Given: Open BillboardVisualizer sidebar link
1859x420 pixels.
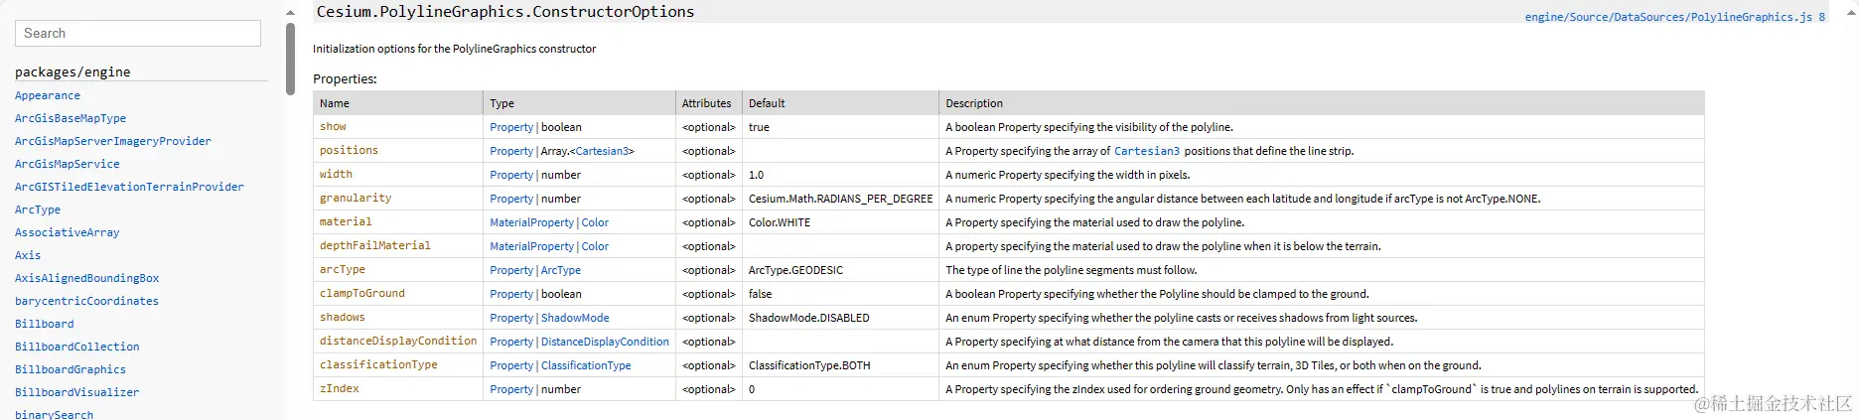Looking at the screenshot, I should pyautogui.click(x=77, y=392).
